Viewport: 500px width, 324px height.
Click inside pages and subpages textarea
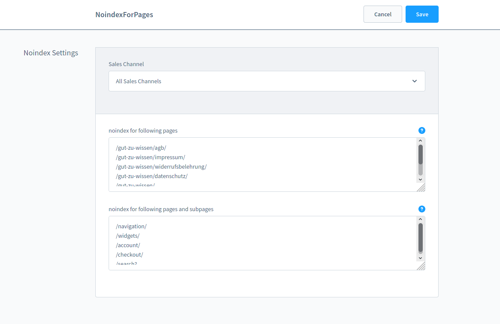(267, 243)
